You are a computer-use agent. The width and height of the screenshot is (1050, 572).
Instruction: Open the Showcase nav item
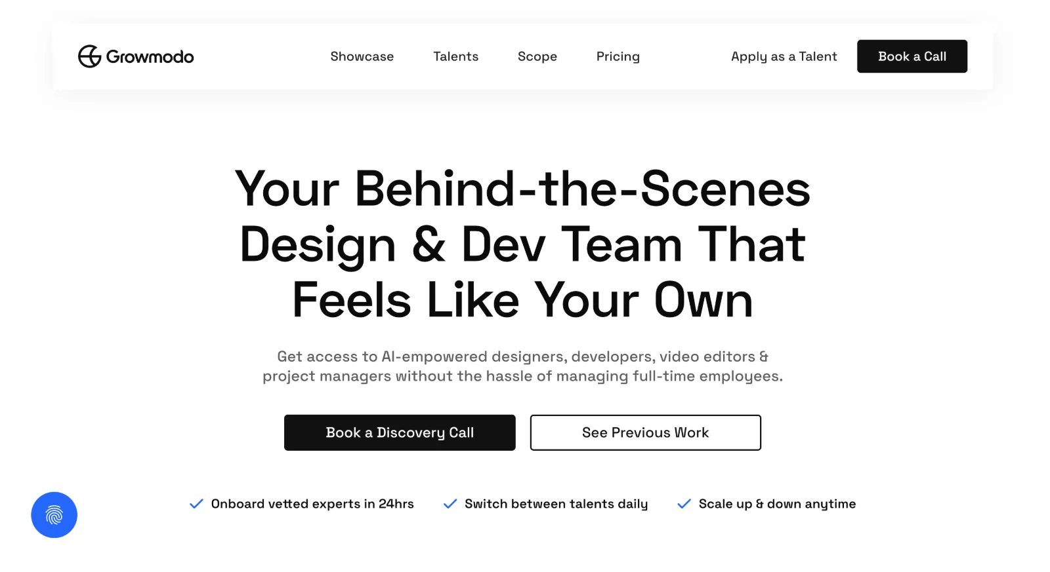(362, 56)
